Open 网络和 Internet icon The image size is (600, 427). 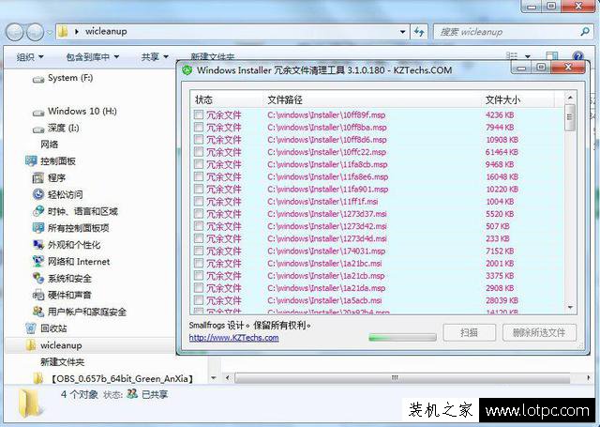click(38, 261)
